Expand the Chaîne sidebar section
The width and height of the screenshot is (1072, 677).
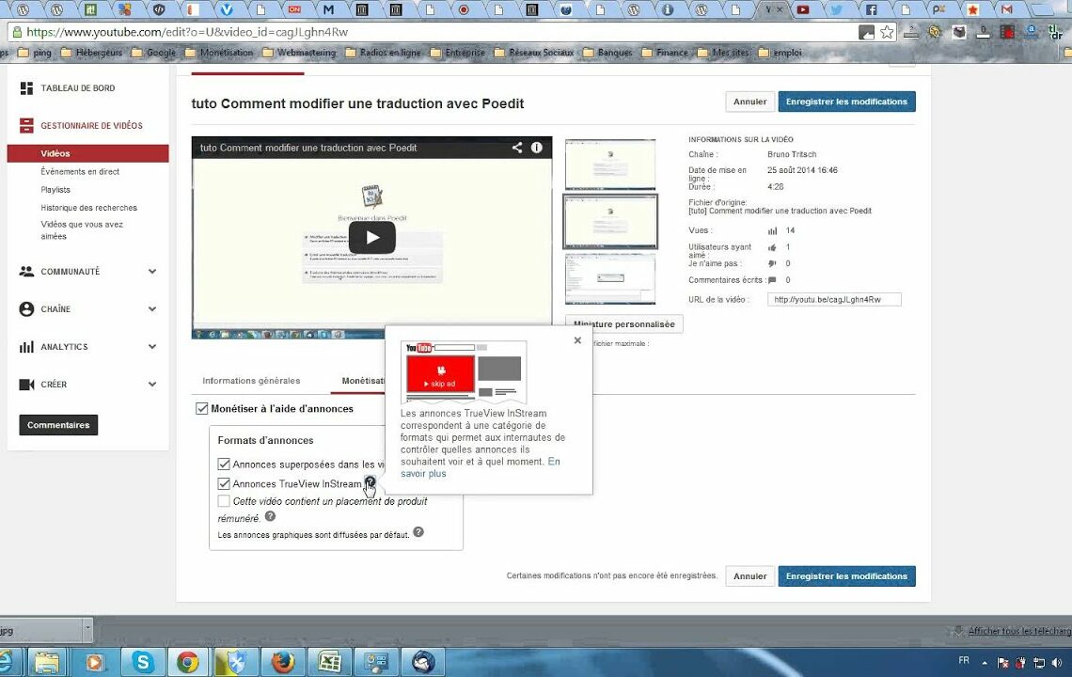(x=152, y=309)
